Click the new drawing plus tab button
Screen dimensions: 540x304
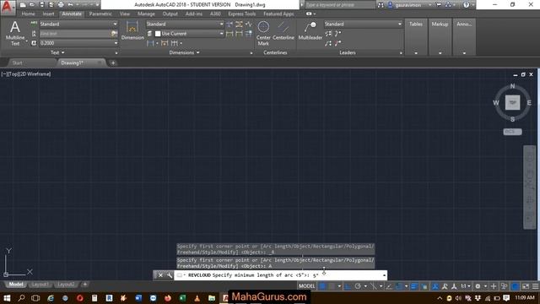click(x=113, y=62)
